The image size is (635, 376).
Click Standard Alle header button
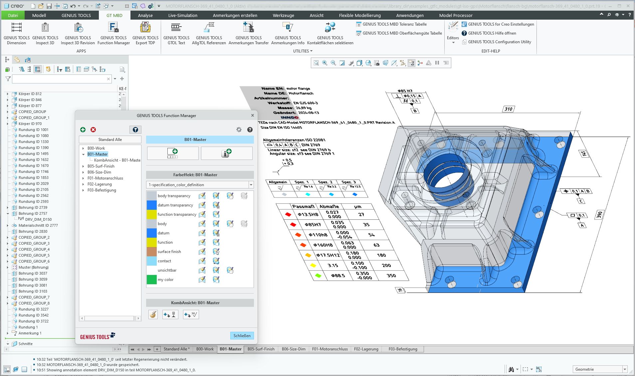click(x=110, y=140)
